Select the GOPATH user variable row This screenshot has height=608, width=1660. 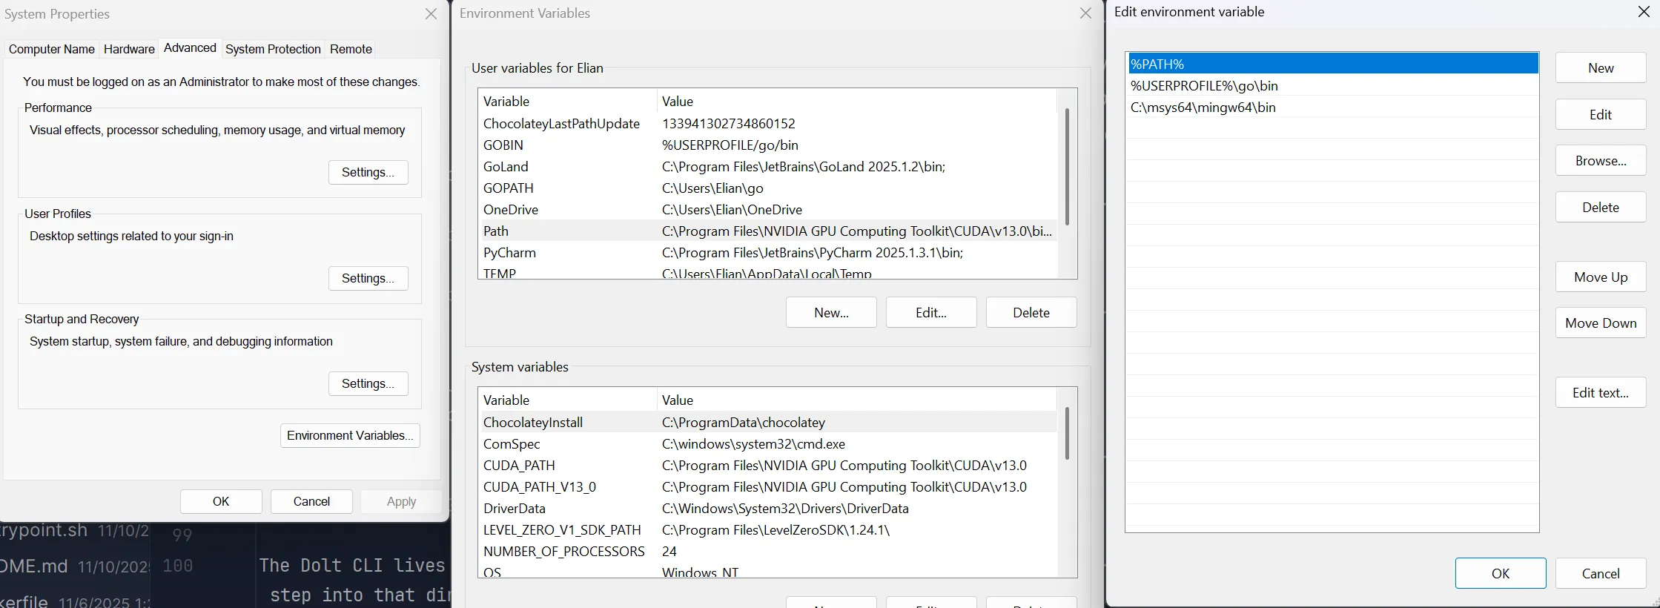pos(767,188)
